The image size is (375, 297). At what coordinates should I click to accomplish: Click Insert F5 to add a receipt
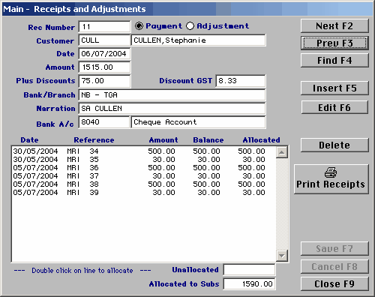(x=334, y=88)
